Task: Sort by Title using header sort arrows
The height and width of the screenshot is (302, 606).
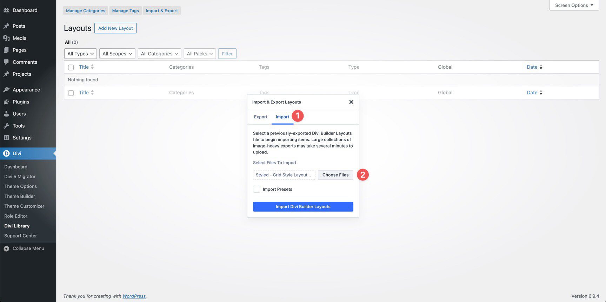Action: pos(92,67)
